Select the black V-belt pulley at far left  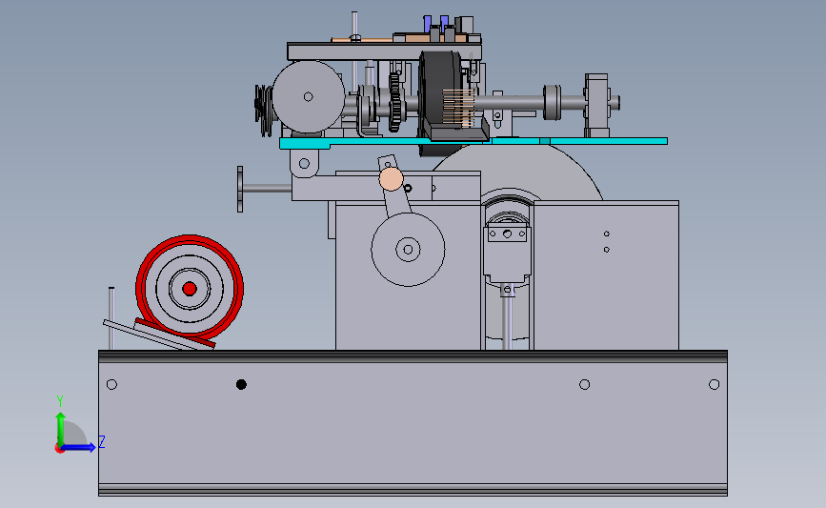click(x=263, y=110)
